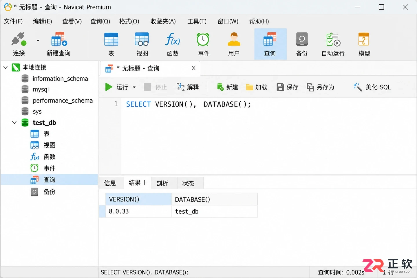417x278 pixels.
Task: Collapse the test_db database node
Action: tap(14, 122)
